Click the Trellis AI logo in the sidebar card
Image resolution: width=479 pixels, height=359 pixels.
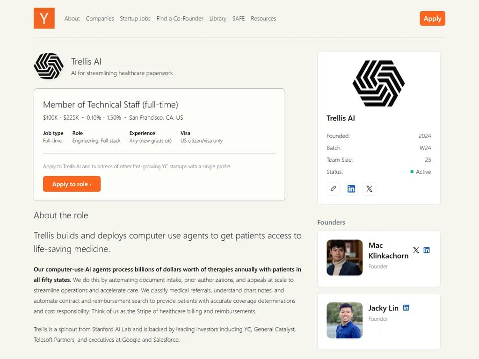tap(378, 83)
